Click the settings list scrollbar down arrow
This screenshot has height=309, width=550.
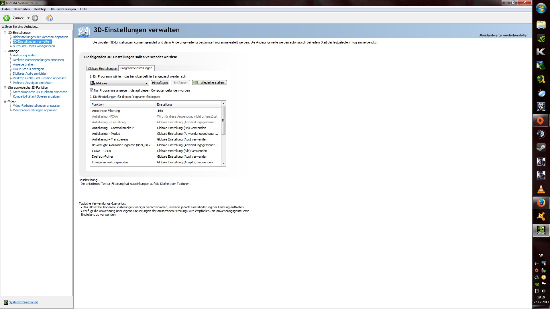[x=223, y=164]
